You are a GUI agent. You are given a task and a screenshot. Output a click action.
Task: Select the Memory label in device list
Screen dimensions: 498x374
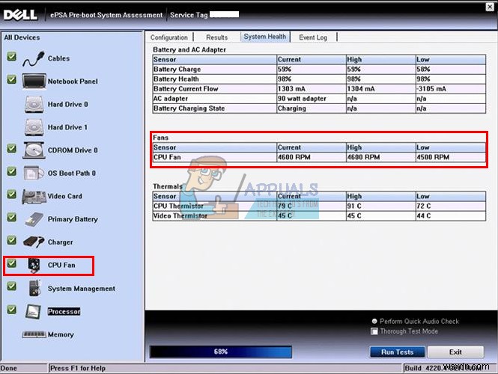[61, 334]
